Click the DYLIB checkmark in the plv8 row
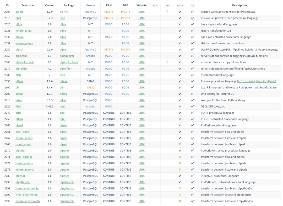This screenshot has width=283, height=206. click(x=180, y=18)
